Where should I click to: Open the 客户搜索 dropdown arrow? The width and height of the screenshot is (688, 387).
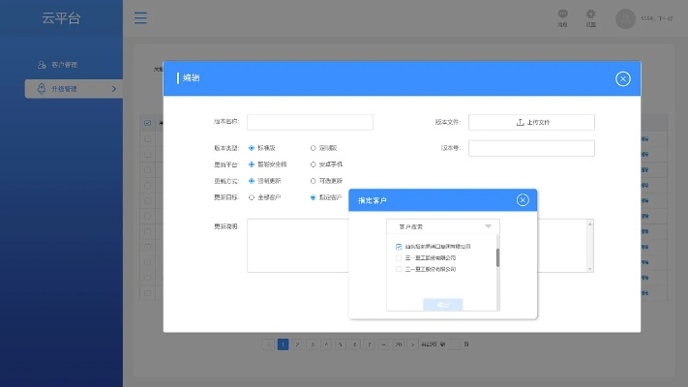(488, 226)
